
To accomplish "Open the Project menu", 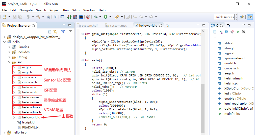I will [x=55, y=10].
